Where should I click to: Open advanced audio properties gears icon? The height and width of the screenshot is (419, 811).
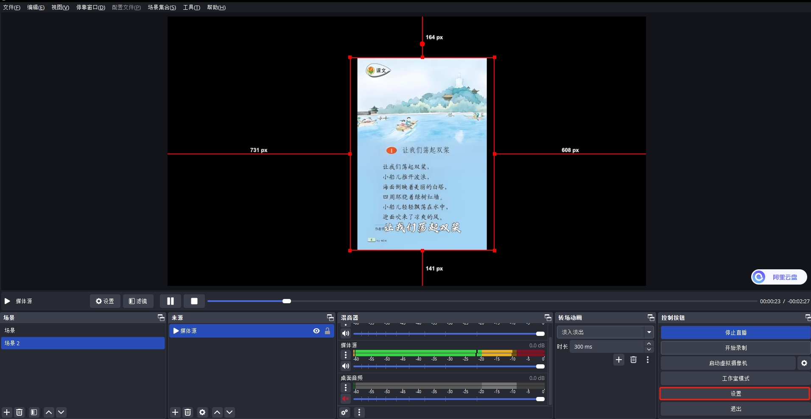(345, 412)
